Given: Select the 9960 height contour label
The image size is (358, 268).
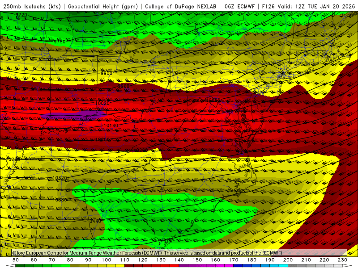Looking at the screenshot, I should [124, 86].
